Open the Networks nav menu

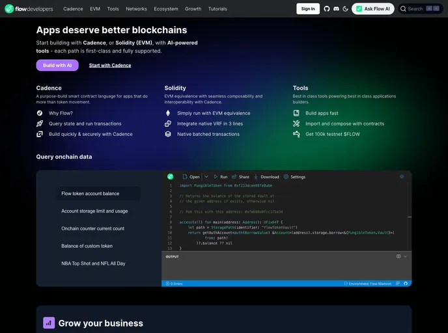coord(136,9)
